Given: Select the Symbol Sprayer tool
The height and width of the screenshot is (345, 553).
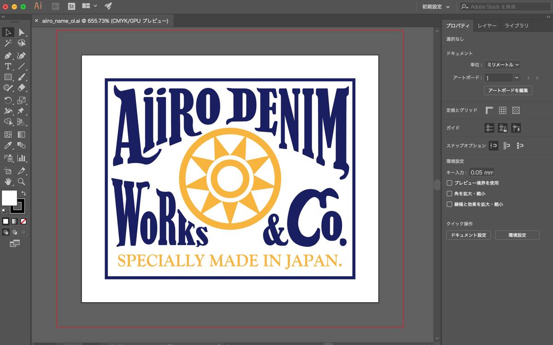Looking at the screenshot, I should 8,158.
